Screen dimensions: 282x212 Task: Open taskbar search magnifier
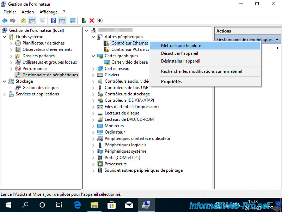pyautogui.click(x=25, y=205)
